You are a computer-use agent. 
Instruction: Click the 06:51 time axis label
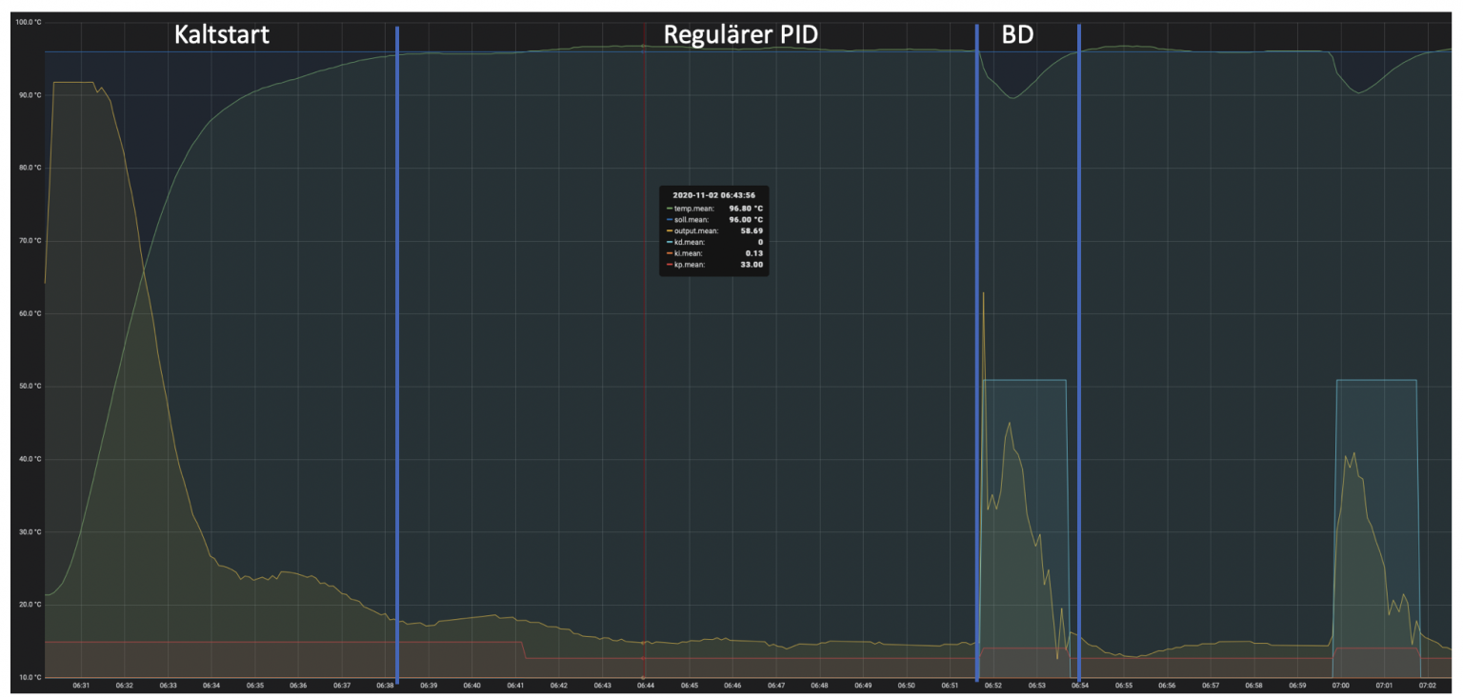[x=950, y=686]
